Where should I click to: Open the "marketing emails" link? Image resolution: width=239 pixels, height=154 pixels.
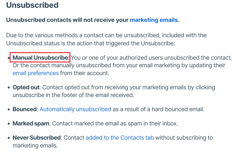[x=154, y=20]
